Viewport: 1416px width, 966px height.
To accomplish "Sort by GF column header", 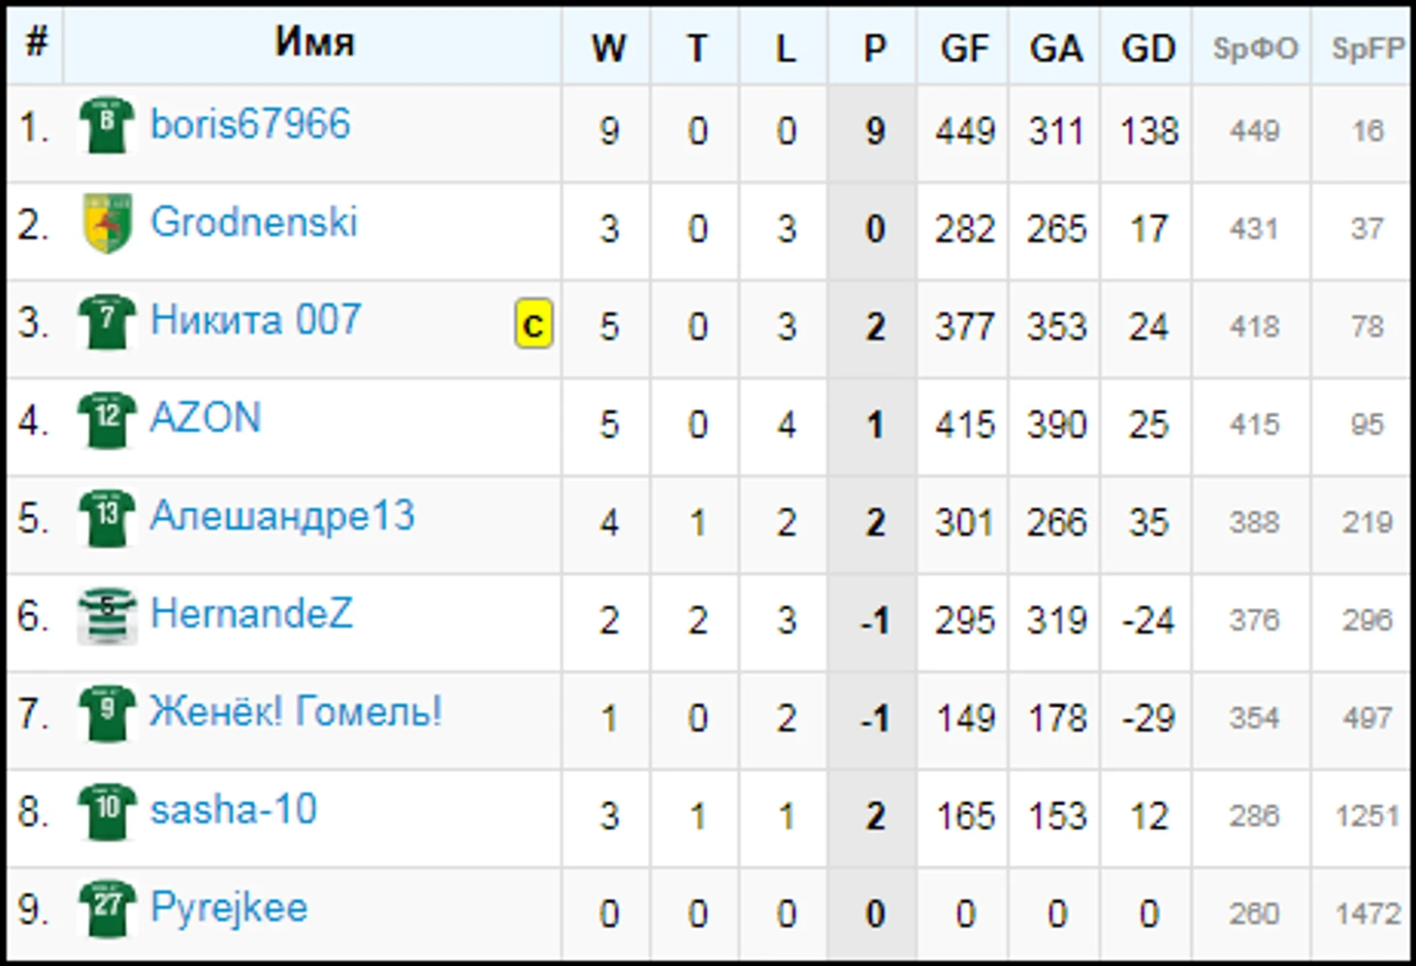I will point(964,48).
